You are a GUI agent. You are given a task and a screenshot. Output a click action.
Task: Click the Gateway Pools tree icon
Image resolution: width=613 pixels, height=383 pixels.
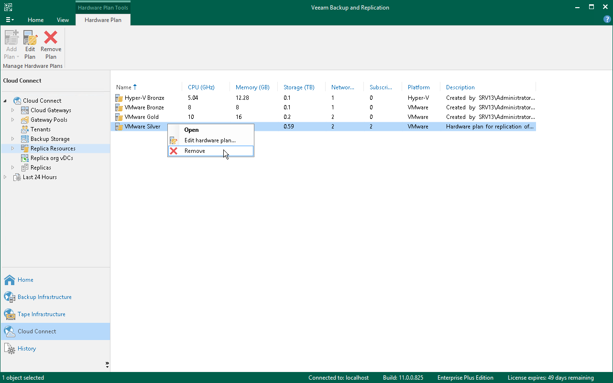[x=25, y=120]
